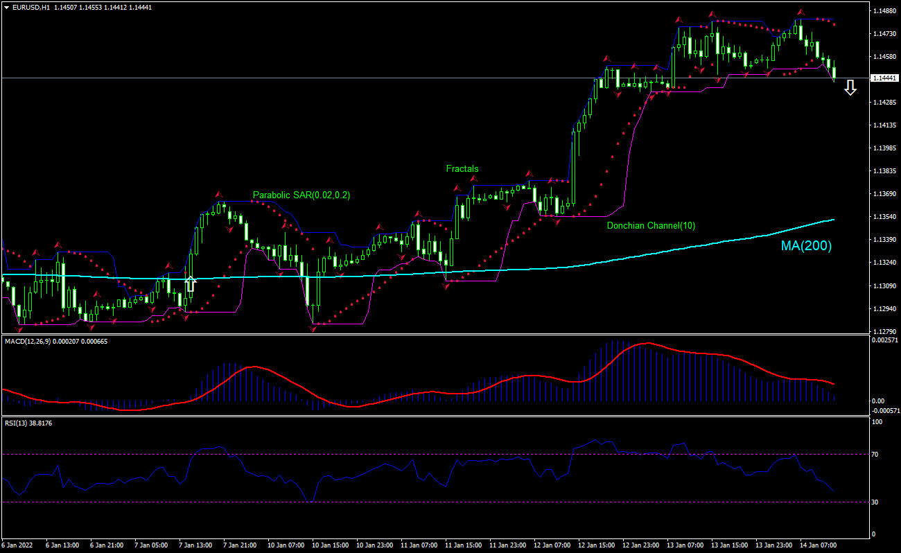Open the symbol list via EURUSD dropdown arrow
The height and width of the screenshot is (553, 901).
point(7,6)
